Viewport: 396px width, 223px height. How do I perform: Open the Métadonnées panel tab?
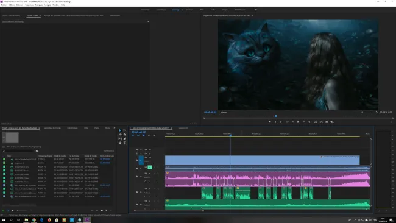pyautogui.click(x=115, y=16)
